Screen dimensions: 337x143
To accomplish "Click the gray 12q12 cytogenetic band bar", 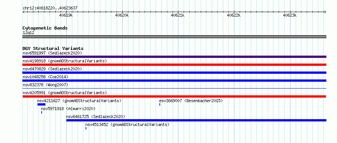I will 174,37.
